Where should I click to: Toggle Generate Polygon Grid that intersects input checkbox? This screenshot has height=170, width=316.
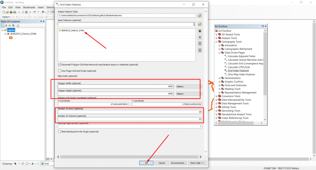(x=60, y=65)
